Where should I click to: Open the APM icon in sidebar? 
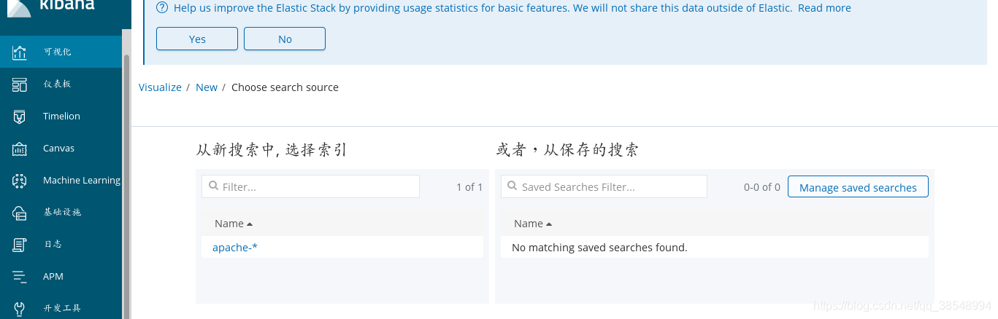(20, 277)
